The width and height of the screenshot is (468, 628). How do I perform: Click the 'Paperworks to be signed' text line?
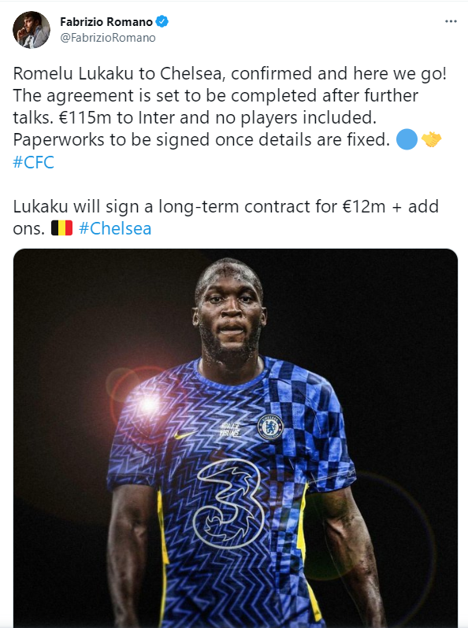click(x=202, y=140)
